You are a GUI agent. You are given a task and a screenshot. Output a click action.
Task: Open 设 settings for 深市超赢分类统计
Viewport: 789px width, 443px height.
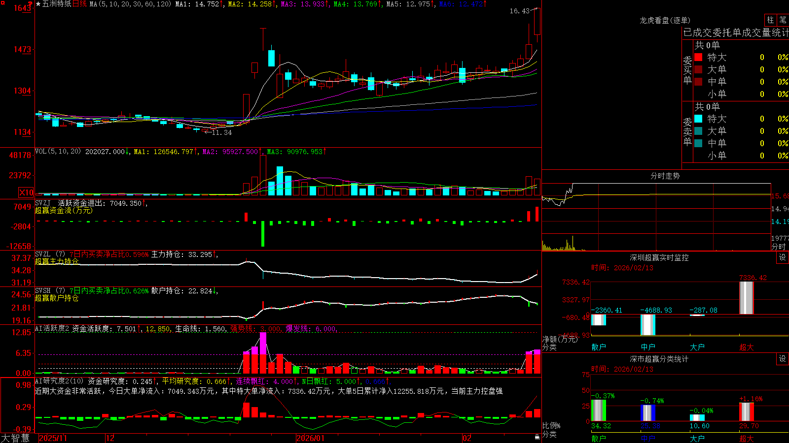783,359
